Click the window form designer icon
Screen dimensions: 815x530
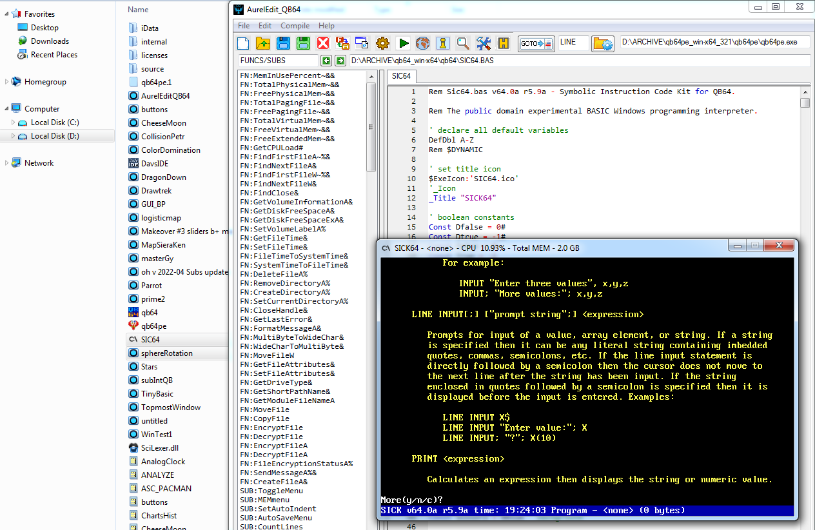tap(363, 43)
